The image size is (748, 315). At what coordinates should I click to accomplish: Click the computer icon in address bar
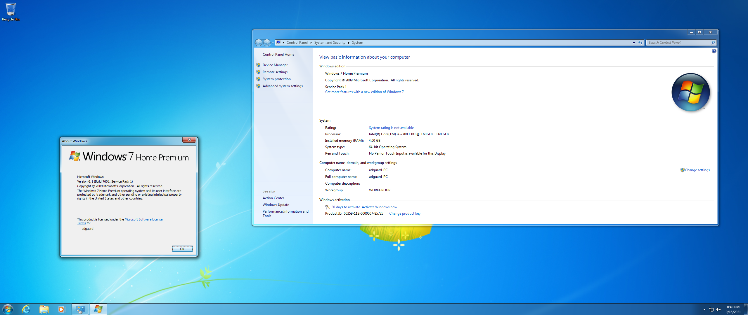(278, 43)
